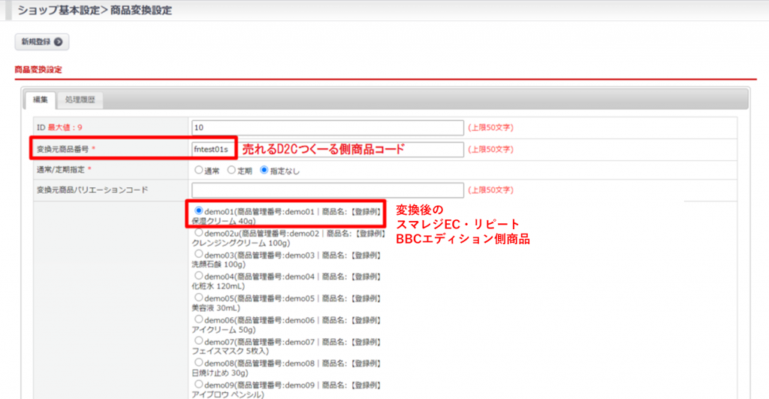This screenshot has height=399, width=769.
Task: Select the 定期 radio button
Action: pyautogui.click(x=231, y=171)
